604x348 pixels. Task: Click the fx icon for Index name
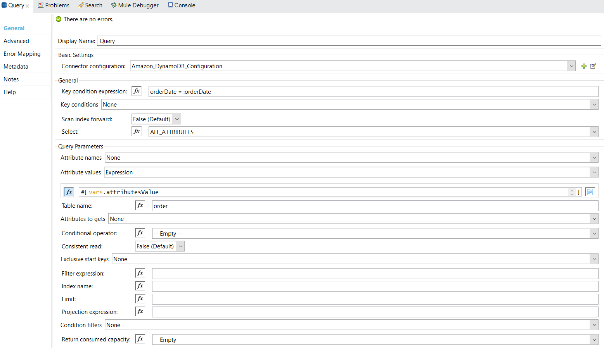point(140,286)
